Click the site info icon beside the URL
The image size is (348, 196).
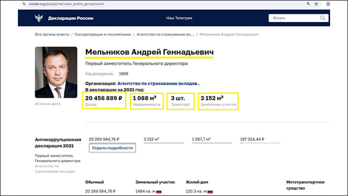[x=24, y=3]
